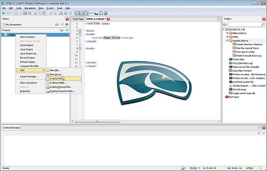Click the Copy toolbar icon
The image size is (267, 171).
pyautogui.click(x=40, y=13)
